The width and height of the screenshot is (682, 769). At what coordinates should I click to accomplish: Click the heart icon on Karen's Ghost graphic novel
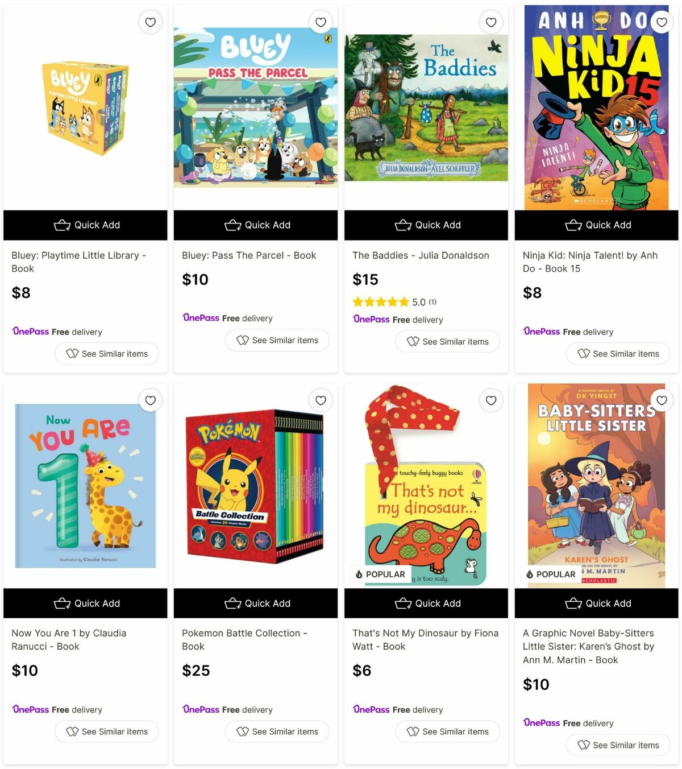(662, 400)
